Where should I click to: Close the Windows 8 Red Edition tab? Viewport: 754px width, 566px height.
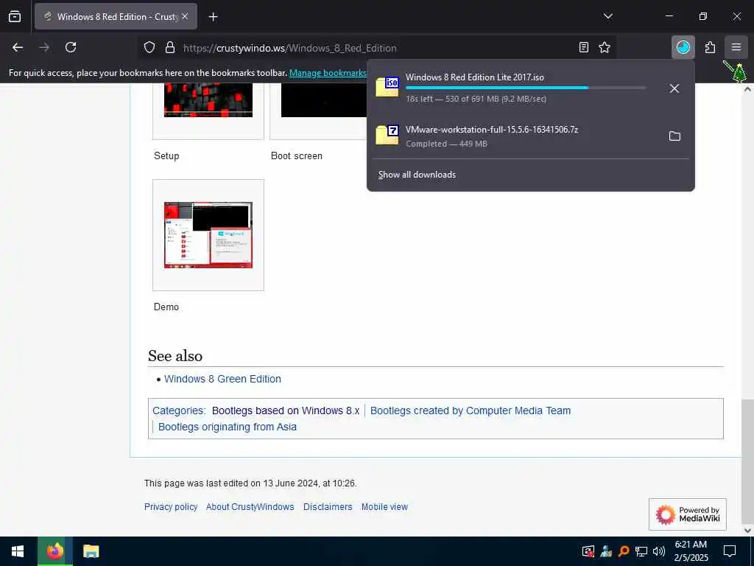(185, 16)
